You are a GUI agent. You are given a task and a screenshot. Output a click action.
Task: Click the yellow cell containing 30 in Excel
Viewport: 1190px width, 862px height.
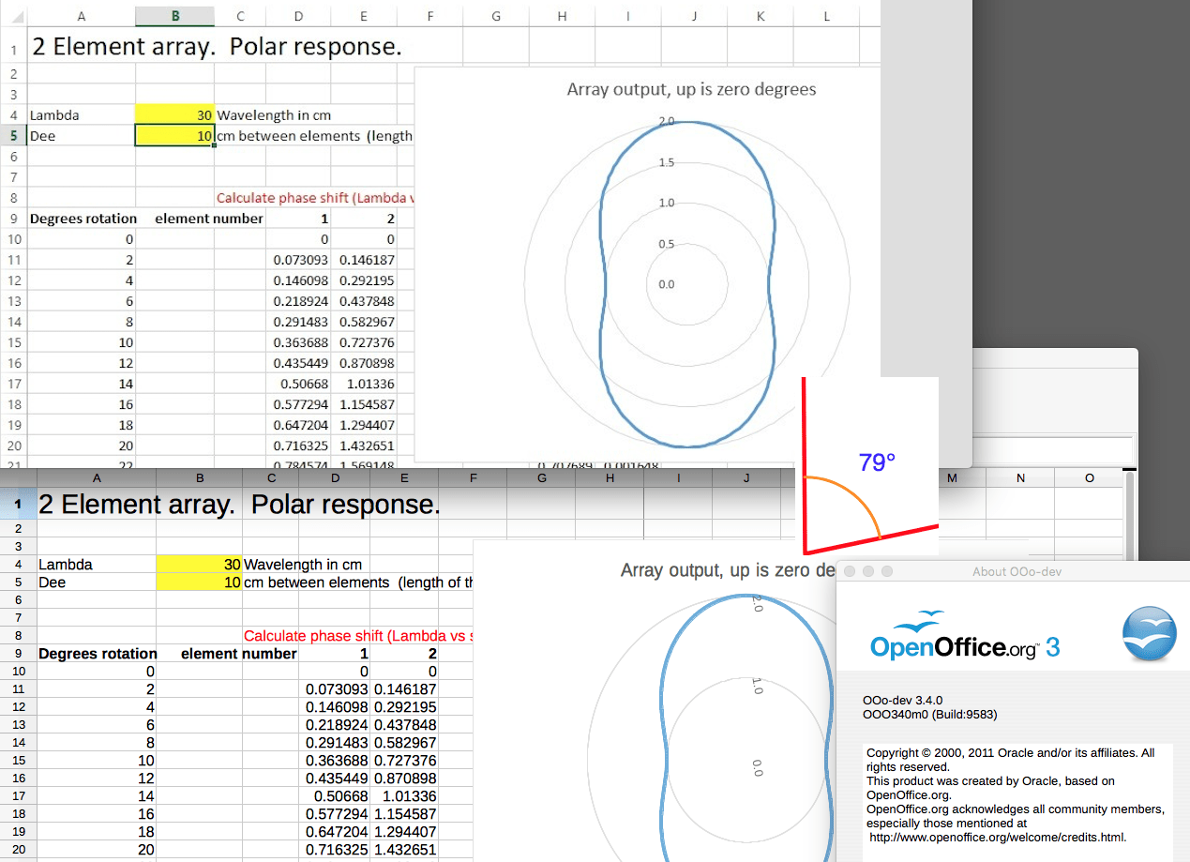[x=174, y=115]
